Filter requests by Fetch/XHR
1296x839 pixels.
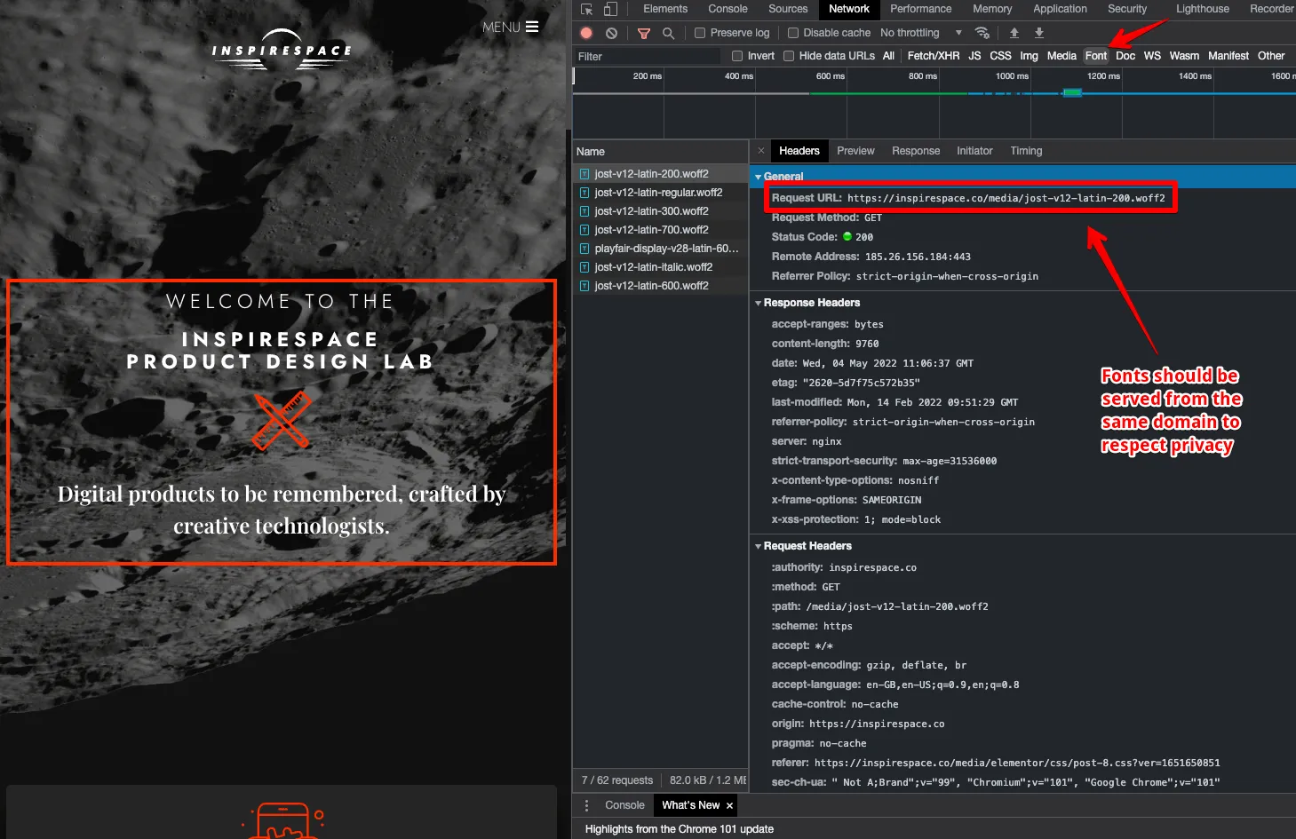pyautogui.click(x=934, y=56)
